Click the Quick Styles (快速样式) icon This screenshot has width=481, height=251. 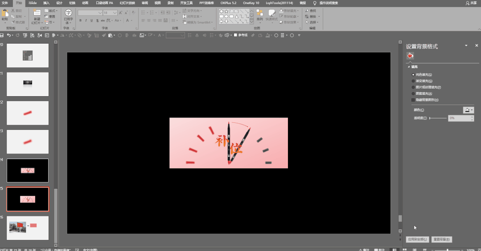(x=271, y=13)
